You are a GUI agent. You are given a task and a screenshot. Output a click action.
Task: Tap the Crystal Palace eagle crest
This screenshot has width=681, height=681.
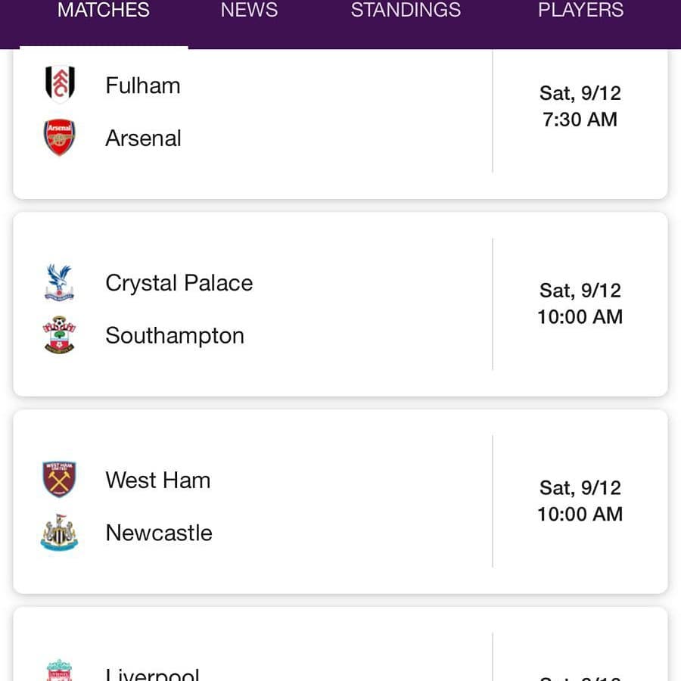(60, 282)
